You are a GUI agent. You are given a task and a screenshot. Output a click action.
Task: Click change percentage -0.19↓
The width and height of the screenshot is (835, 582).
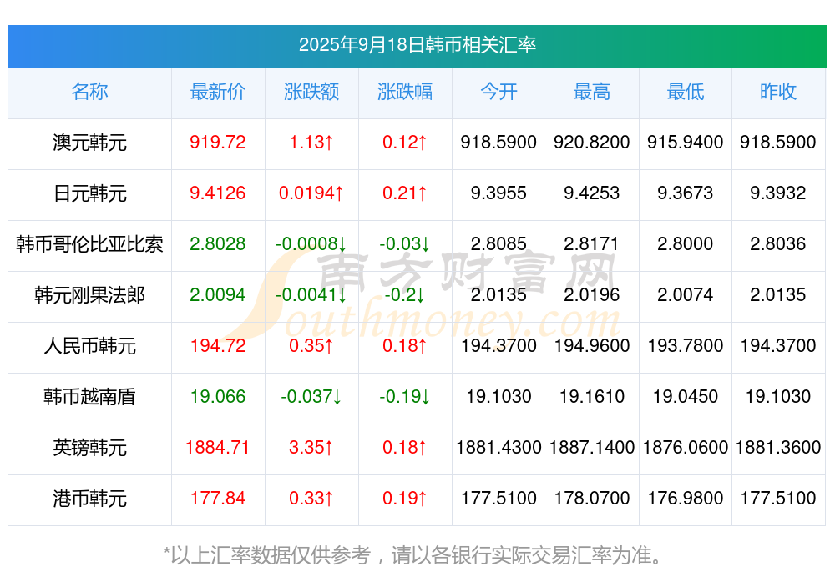pos(405,397)
